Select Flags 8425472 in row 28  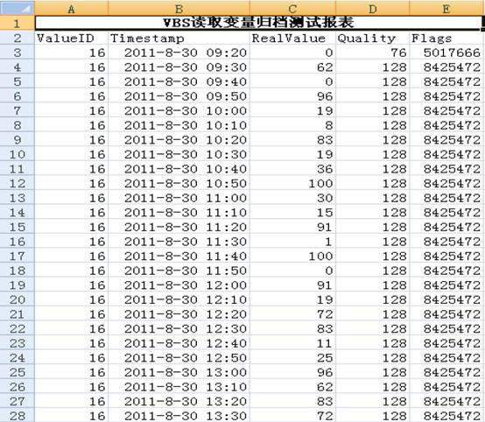point(446,416)
